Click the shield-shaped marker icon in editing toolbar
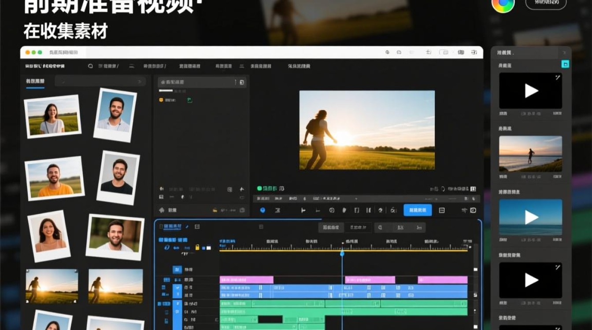592x330 pixels. (344, 210)
